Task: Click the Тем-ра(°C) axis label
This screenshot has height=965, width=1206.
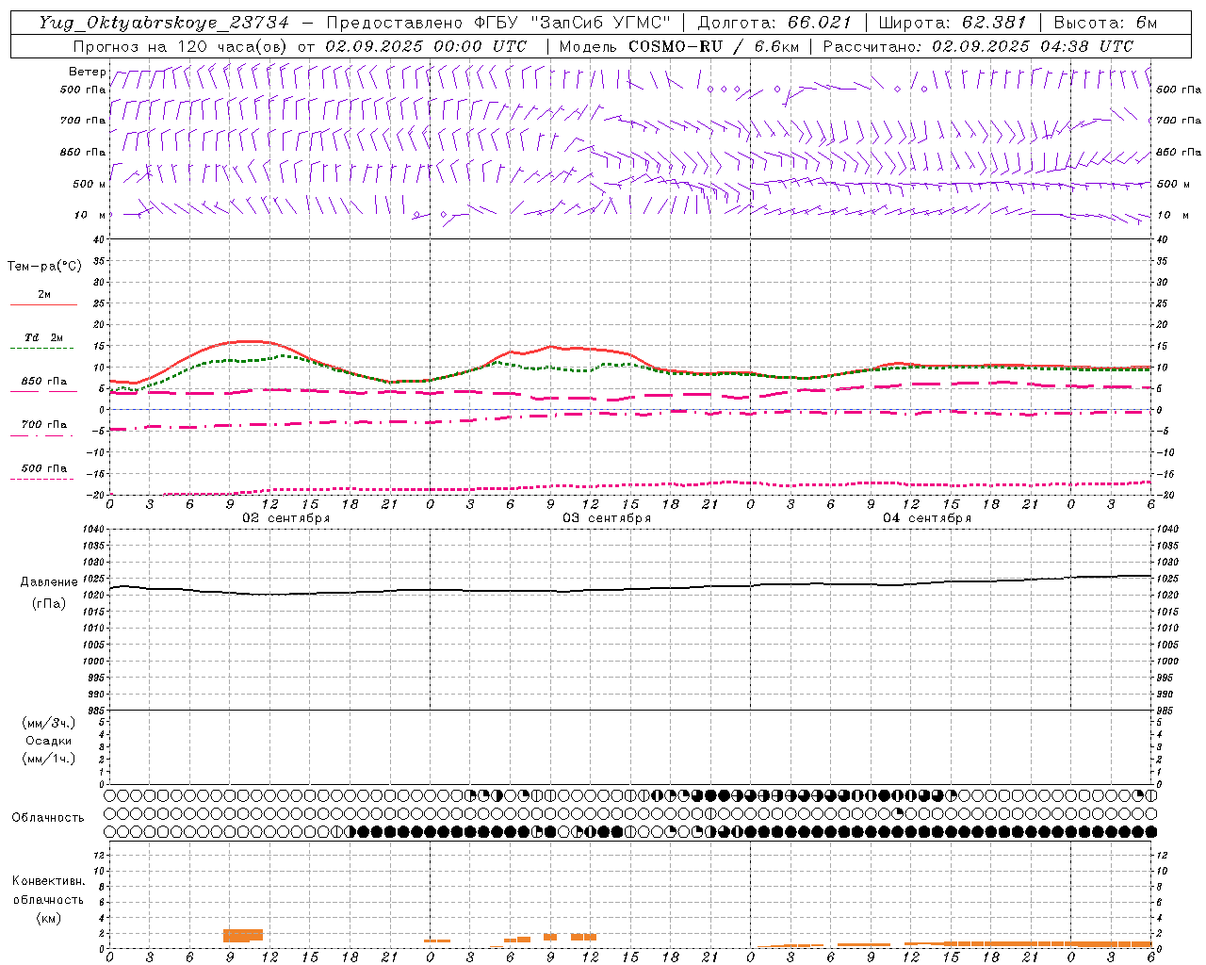Action: [x=44, y=267]
